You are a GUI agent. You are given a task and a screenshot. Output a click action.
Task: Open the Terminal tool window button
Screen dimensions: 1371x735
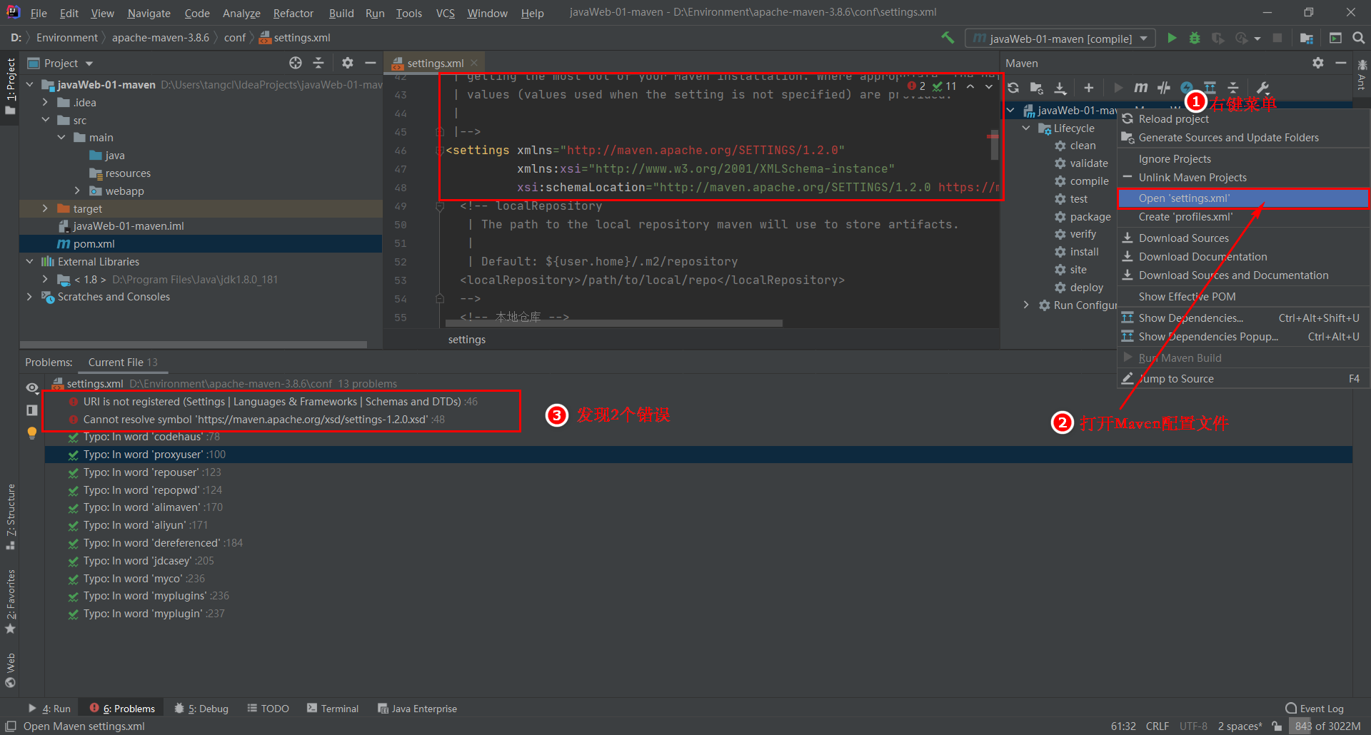tap(333, 709)
